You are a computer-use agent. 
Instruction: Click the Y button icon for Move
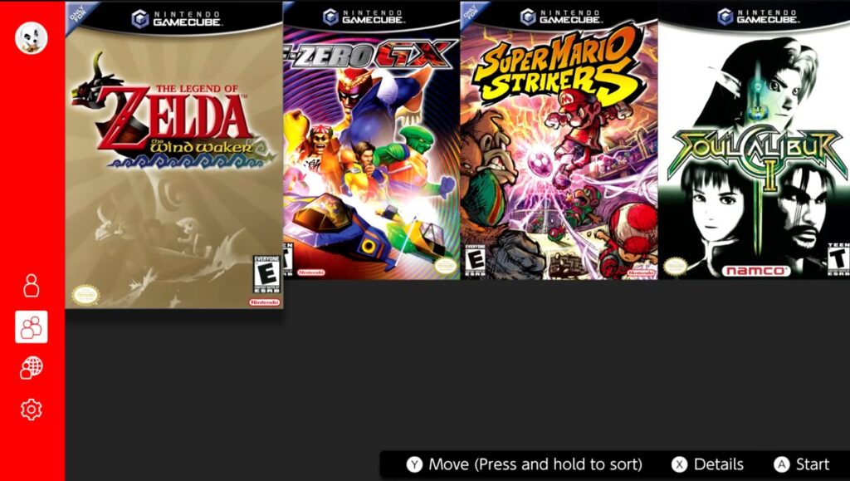click(x=414, y=464)
